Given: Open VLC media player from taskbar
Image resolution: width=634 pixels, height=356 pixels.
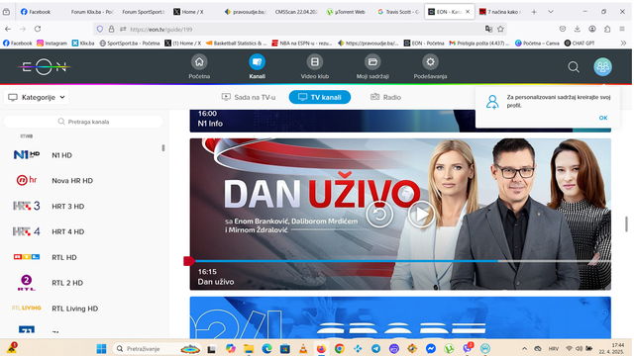Looking at the screenshot, I should pyautogui.click(x=303, y=348).
